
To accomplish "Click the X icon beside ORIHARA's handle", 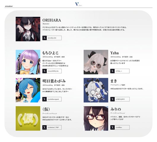I will [45, 38].
